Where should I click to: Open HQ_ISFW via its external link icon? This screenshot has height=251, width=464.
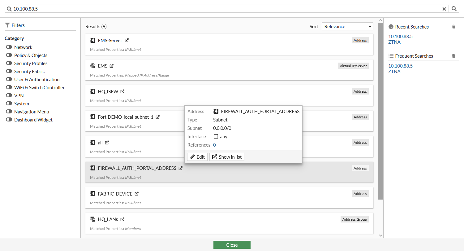pyautogui.click(x=122, y=91)
